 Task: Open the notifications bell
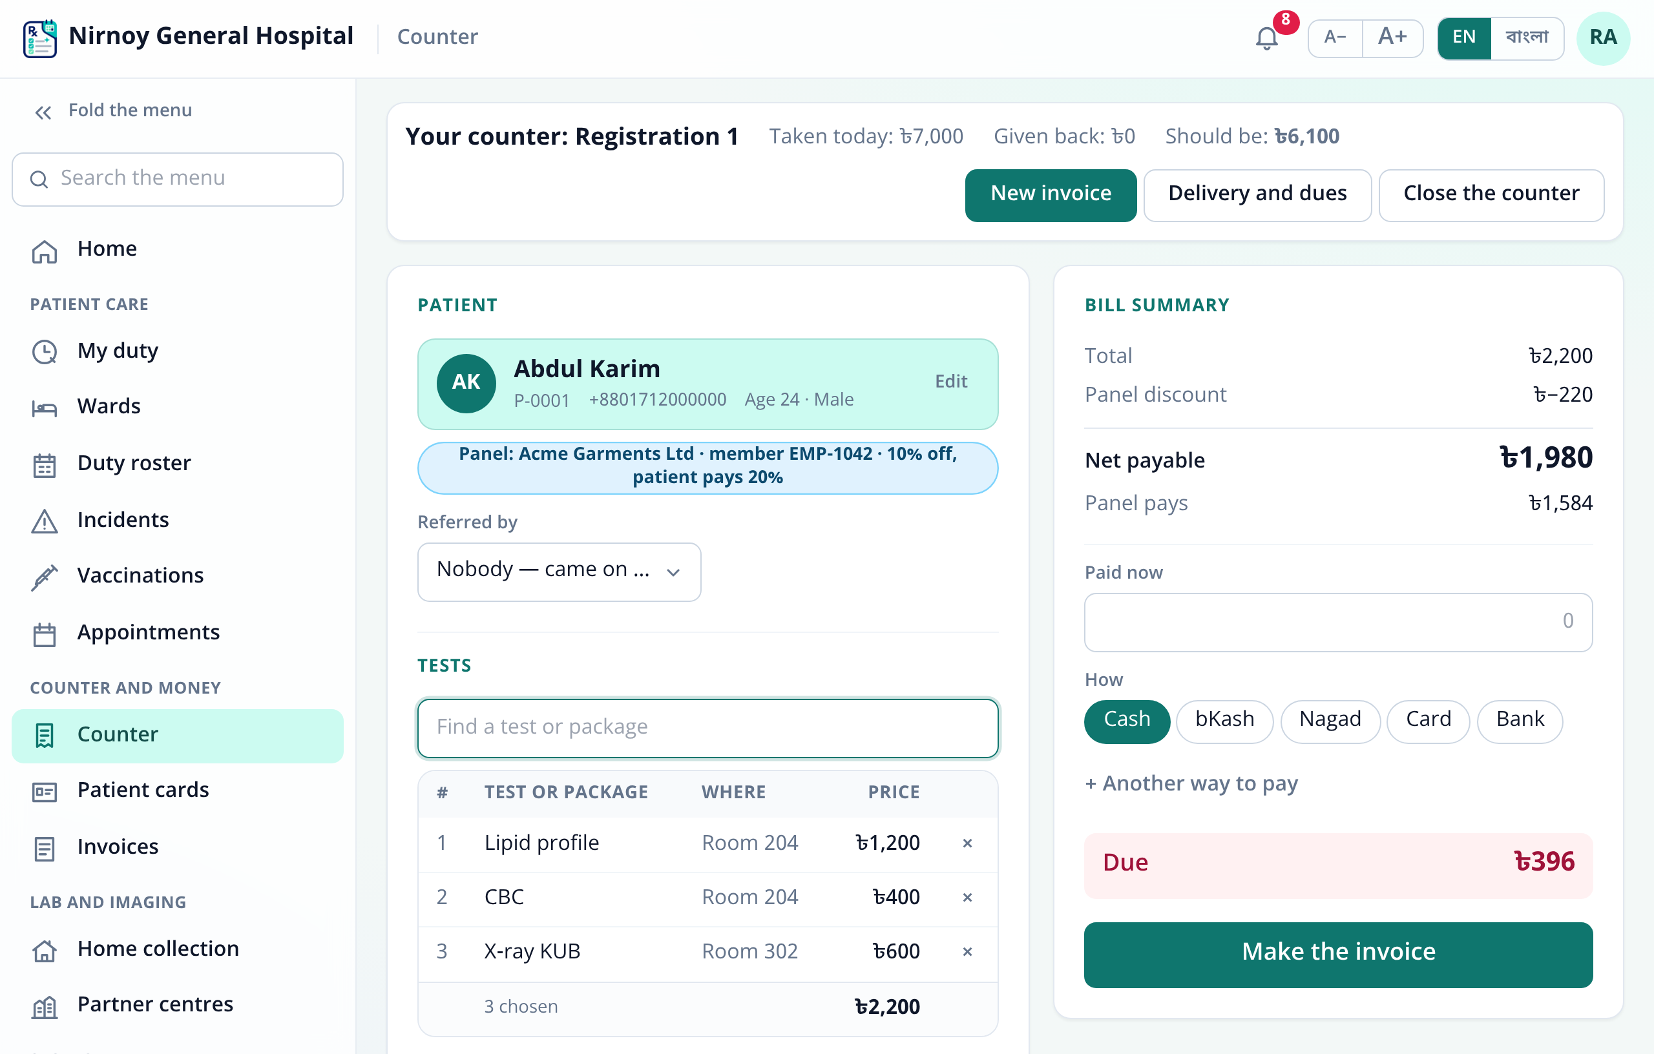[x=1266, y=37]
